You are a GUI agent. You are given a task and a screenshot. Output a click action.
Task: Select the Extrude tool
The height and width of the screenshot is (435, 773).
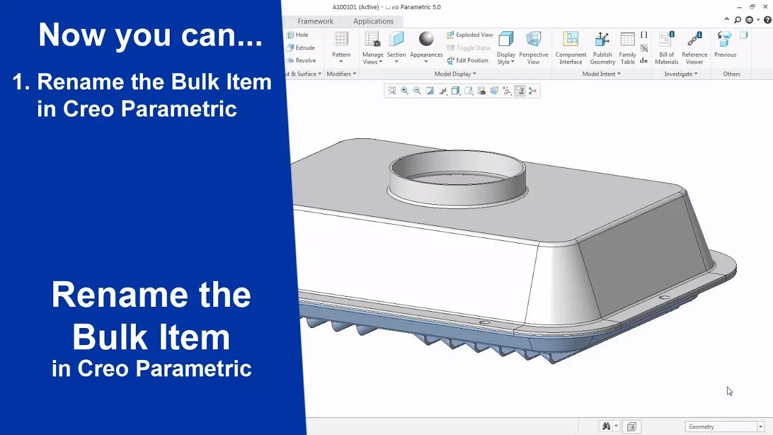tap(301, 48)
